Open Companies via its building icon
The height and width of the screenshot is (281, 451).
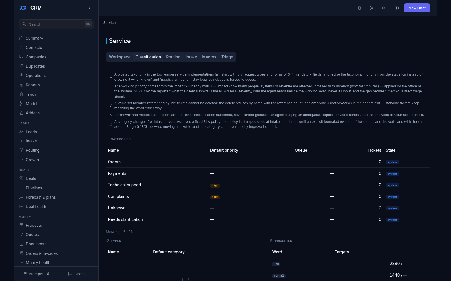click(x=21, y=57)
